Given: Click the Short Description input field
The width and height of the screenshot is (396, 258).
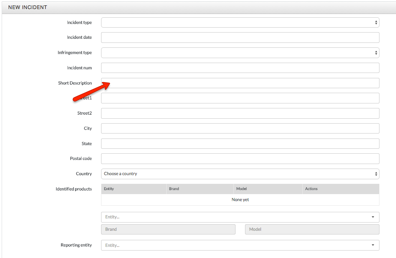Looking at the screenshot, I should [x=239, y=83].
